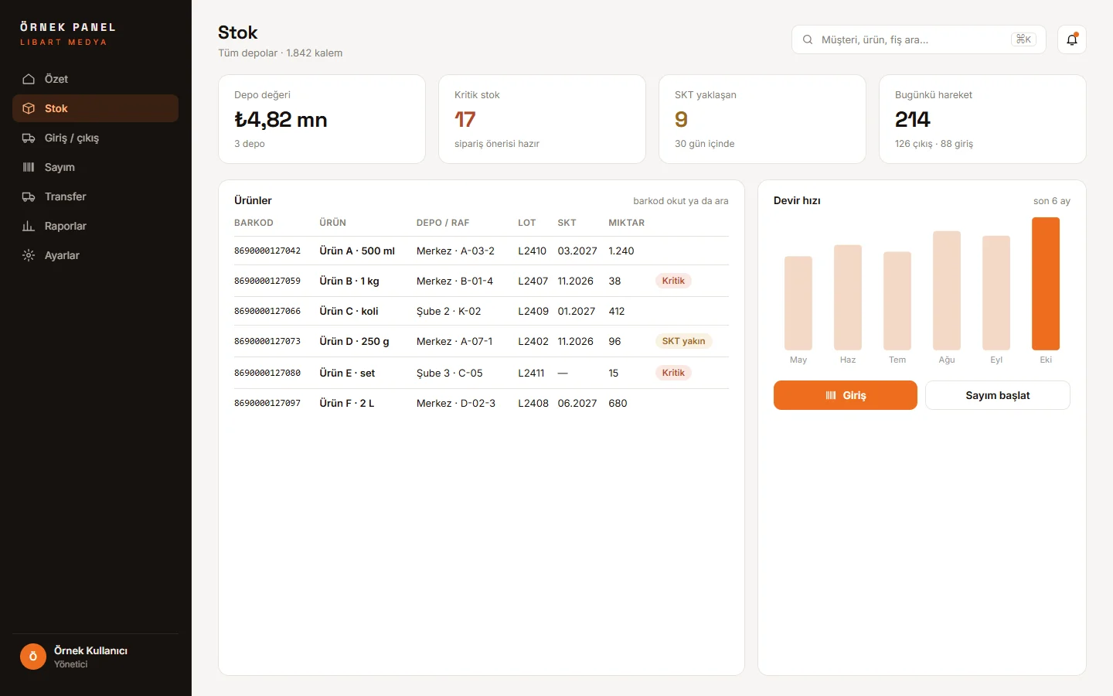This screenshot has height=696, width=1113.
Task: Click the Ürün F · 2 L product name
Action: click(347, 403)
